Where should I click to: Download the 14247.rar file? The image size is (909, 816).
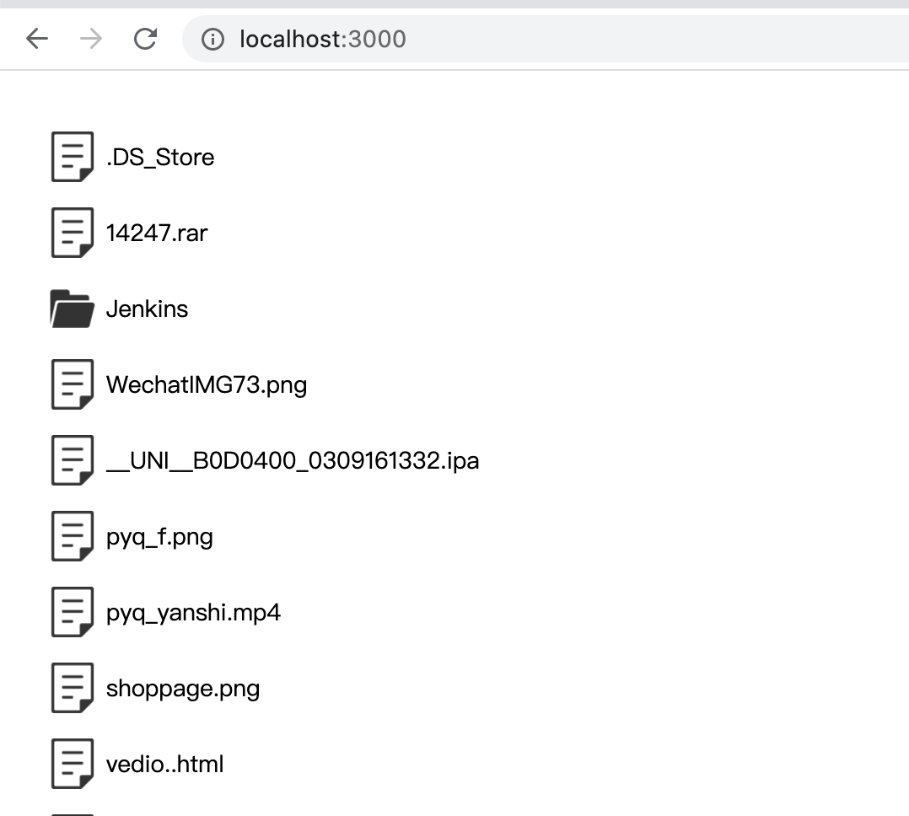pos(157,233)
